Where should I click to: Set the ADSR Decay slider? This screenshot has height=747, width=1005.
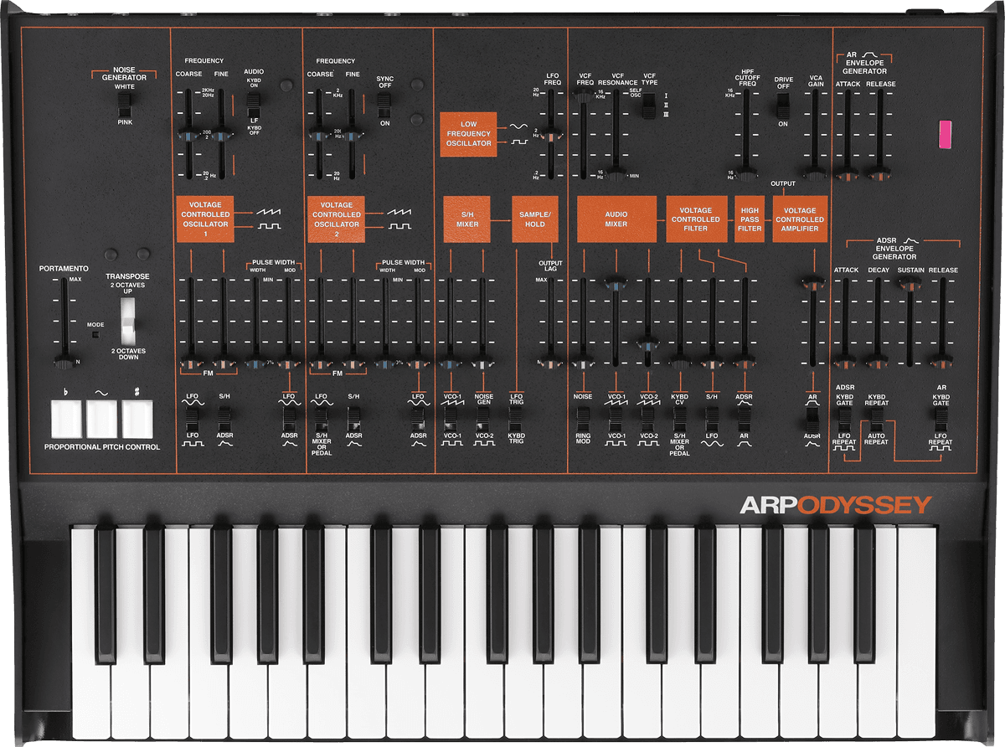[x=877, y=322]
